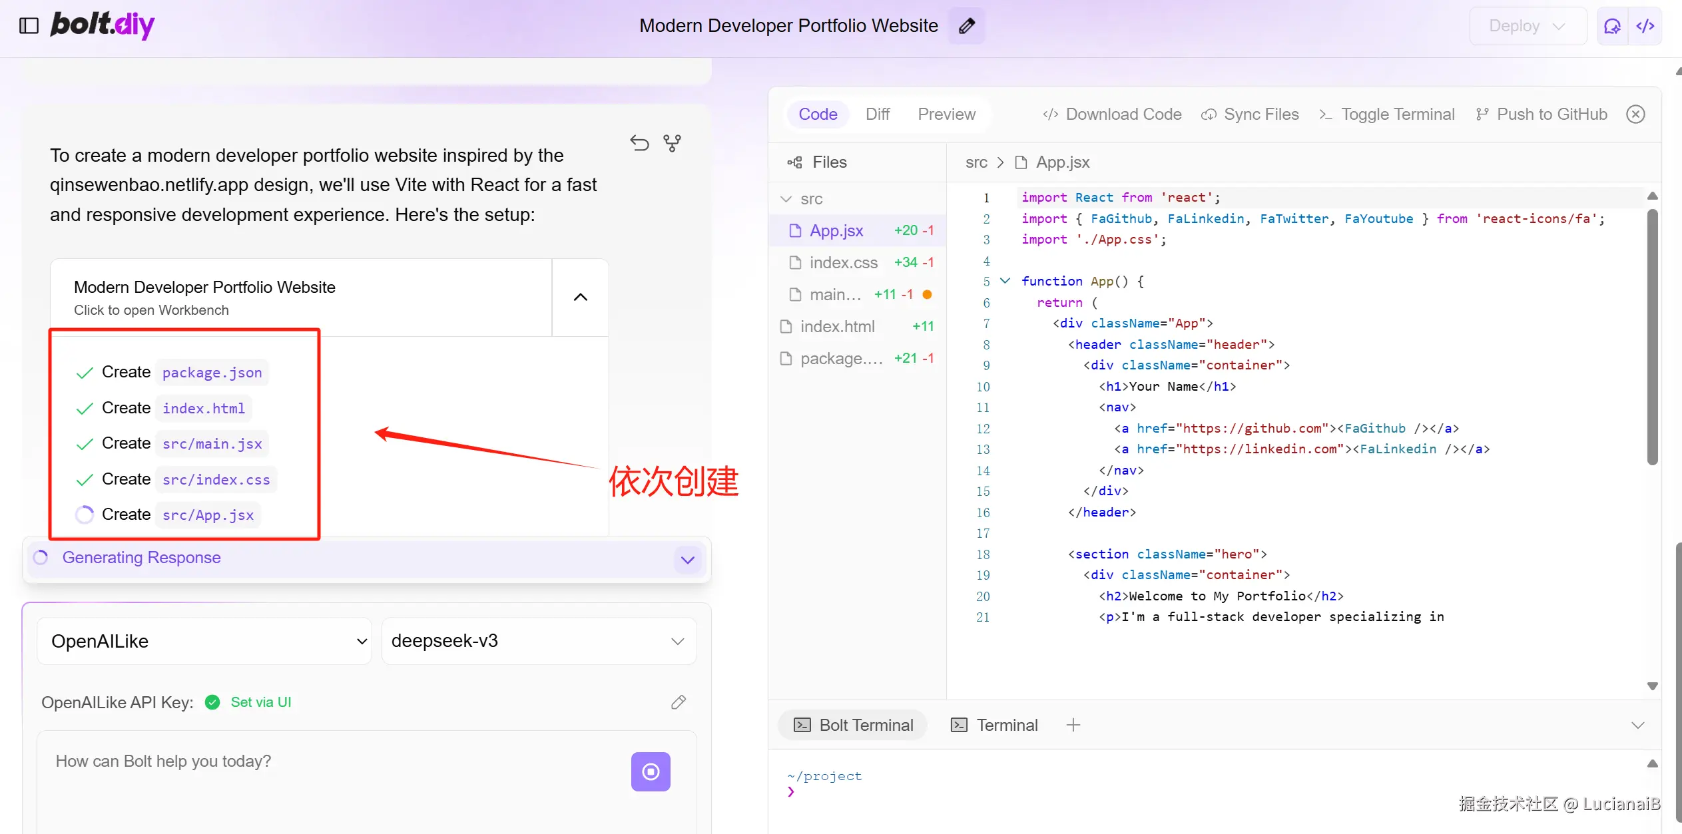The width and height of the screenshot is (1682, 834).
Task: Switch to the chat view toggle
Action: 1612,26
